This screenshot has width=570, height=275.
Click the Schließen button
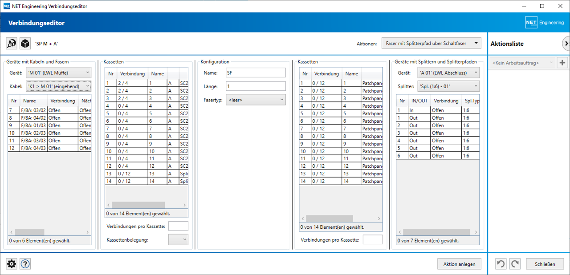point(545,264)
